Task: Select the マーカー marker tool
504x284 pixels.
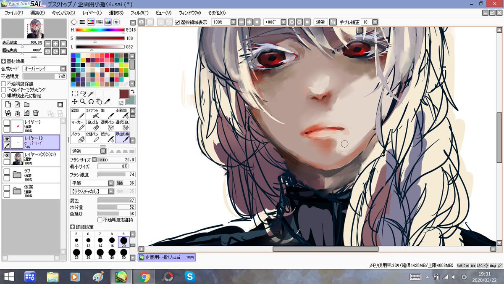Action: point(78,125)
